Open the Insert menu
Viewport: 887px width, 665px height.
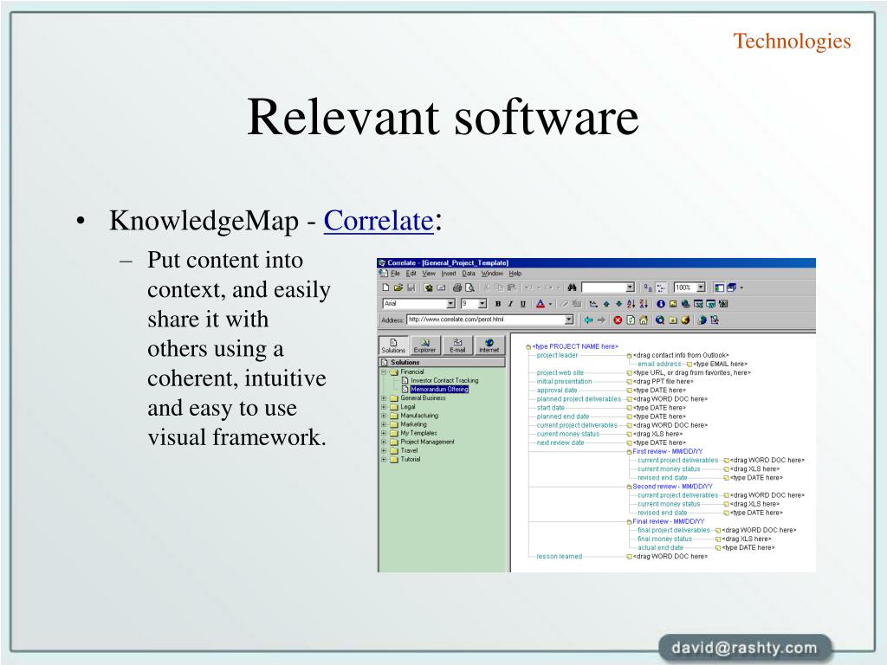click(449, 274)
